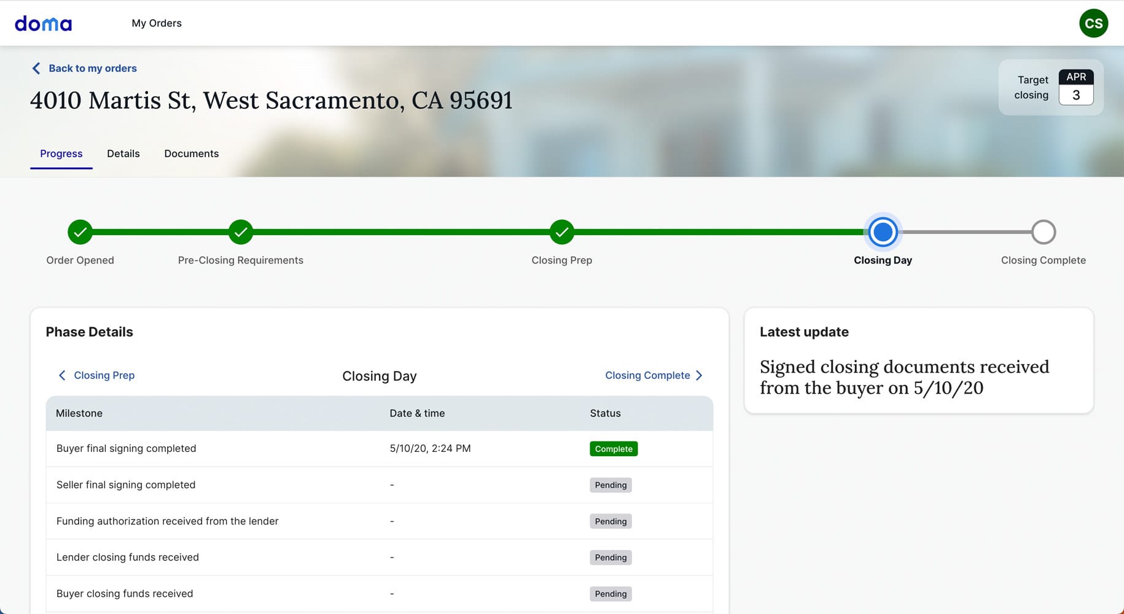Select the Progress tab
The height and width of the screenshot is (614, 1124).
[x=61, y=153]
